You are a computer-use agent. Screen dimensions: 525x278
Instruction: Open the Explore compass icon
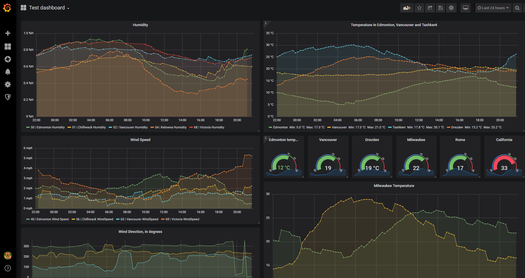tap(8, 59)
